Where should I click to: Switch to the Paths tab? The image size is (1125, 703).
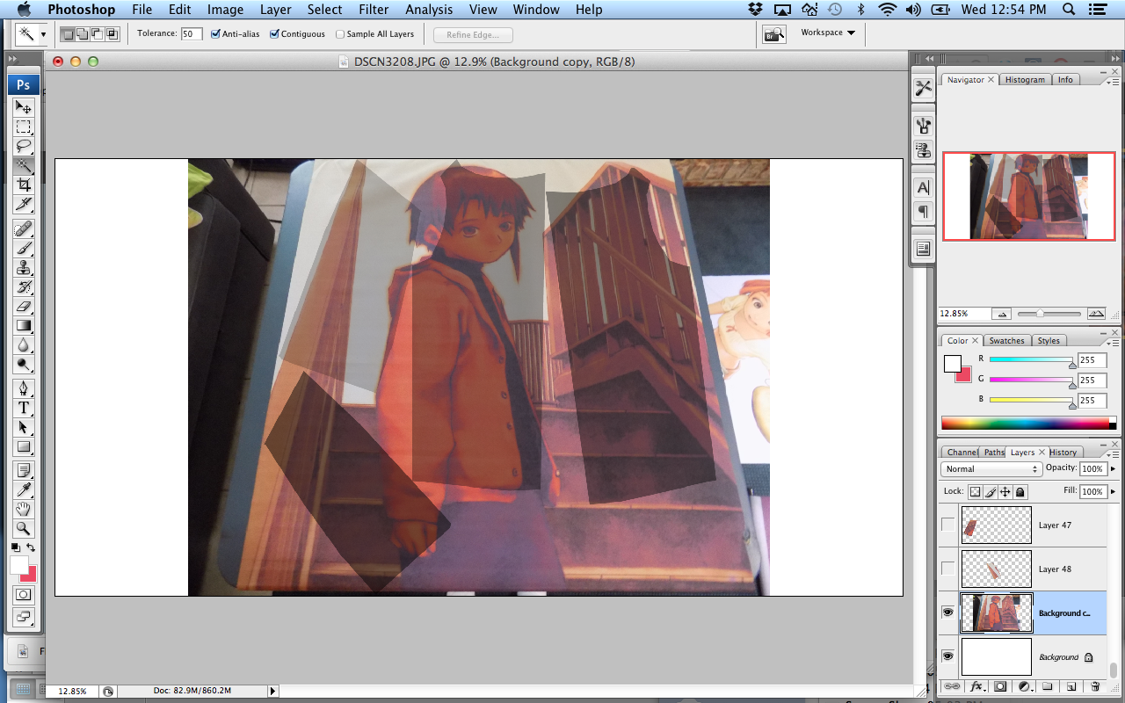[994, 453]
